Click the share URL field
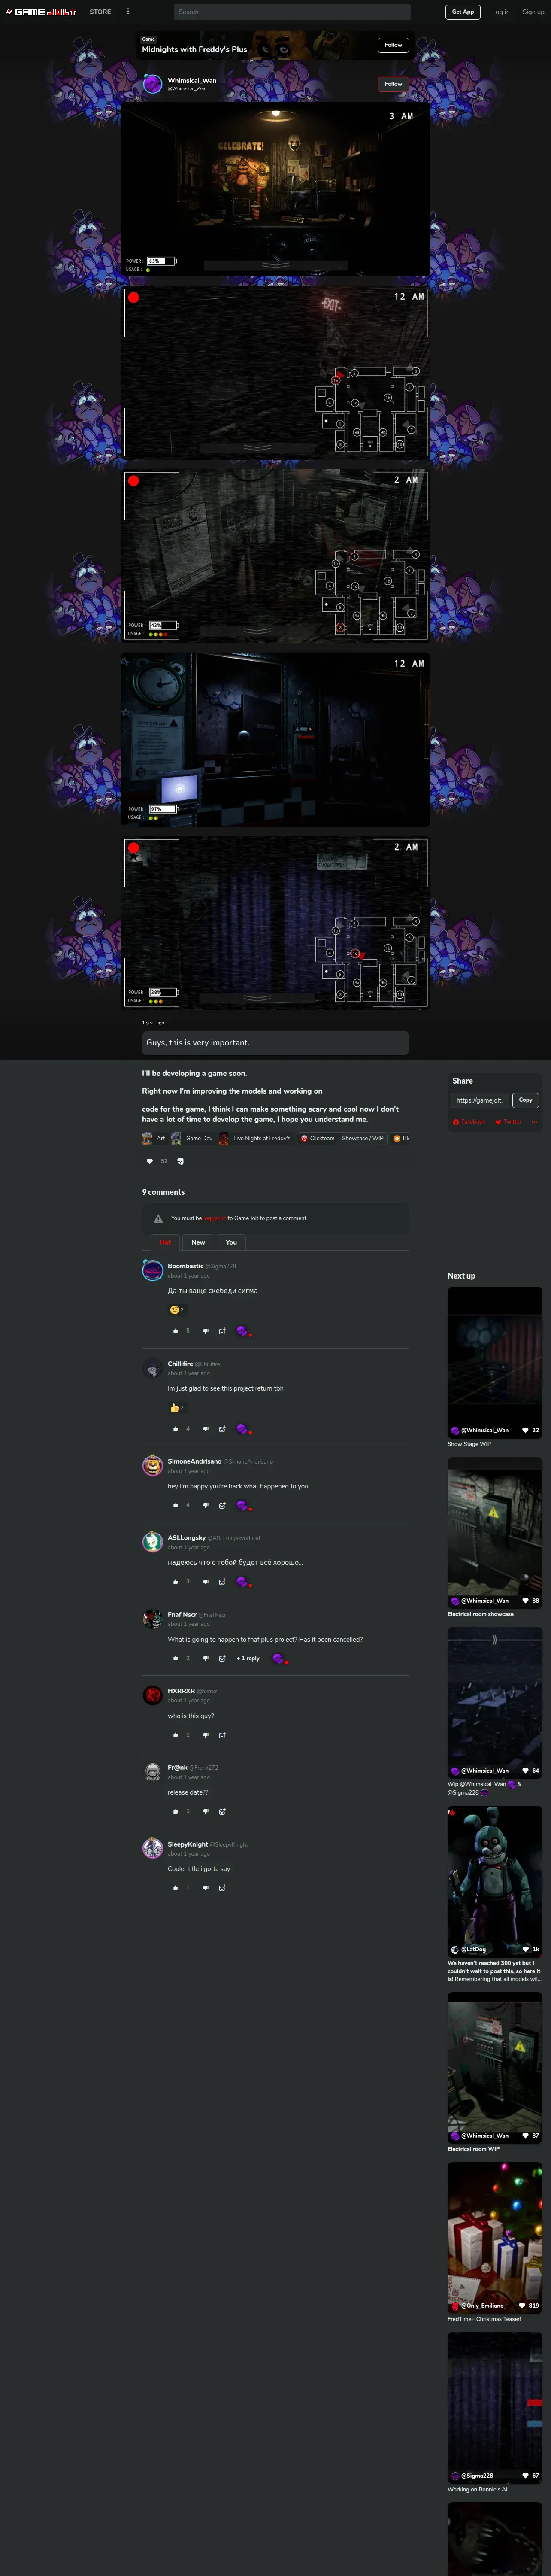The image size is (551, 2576). coord(480,1100)
